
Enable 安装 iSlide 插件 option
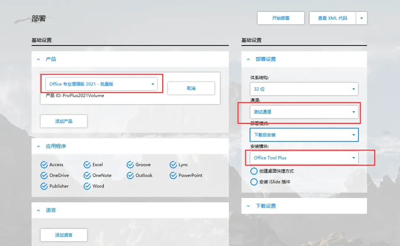tap(254, 182)
